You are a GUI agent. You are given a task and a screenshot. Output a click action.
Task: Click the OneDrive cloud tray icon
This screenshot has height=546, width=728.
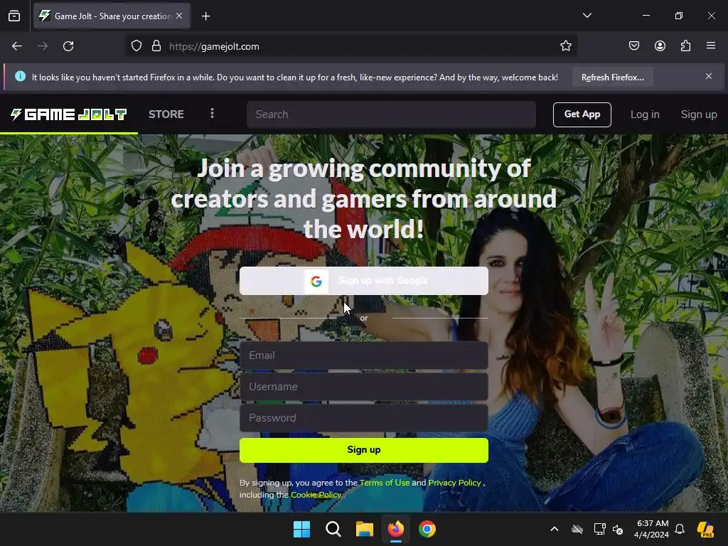tap(577, 529)
